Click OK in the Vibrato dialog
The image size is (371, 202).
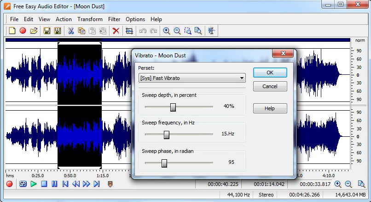[270, 73]
